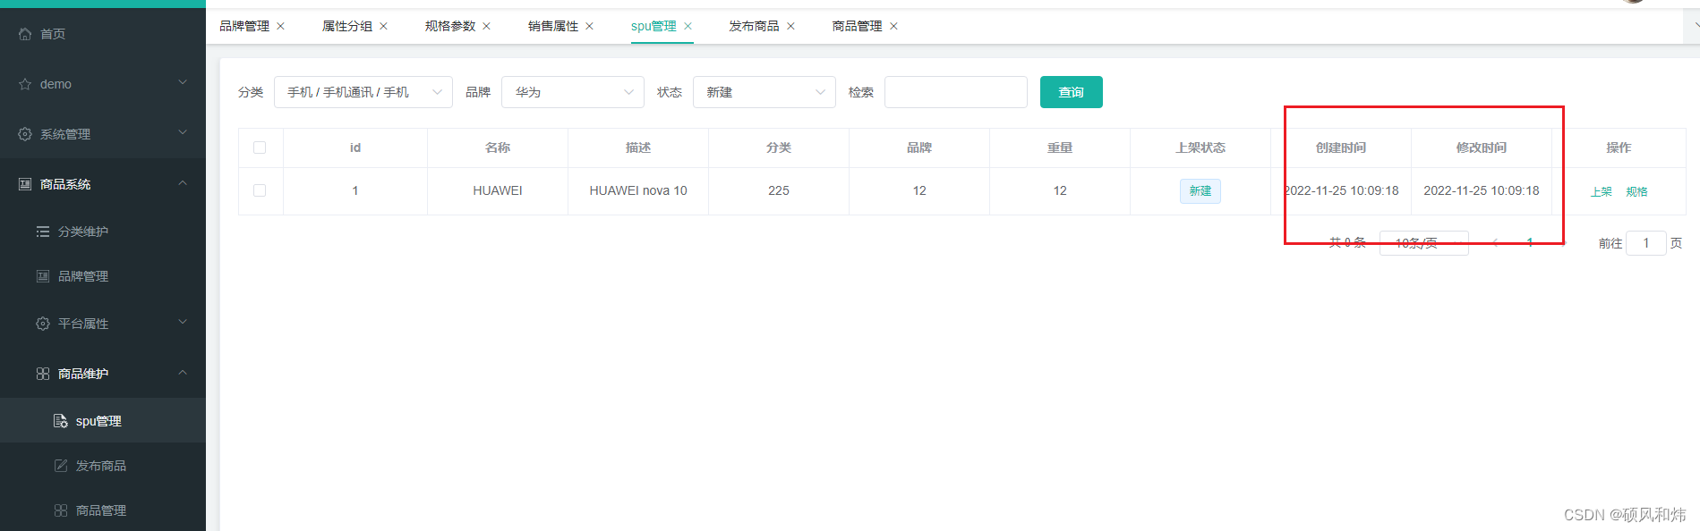
Task: Click the document icon beside spu管理 in sidebar
Action: tap(61, 421)
